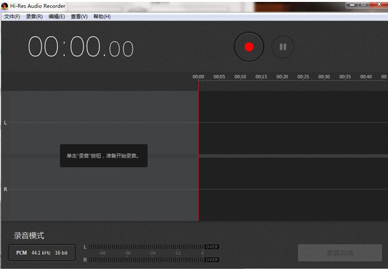Open the 查看(V) menu
Viewport: 388px width, 269px height.
pyautogui.click(x=79, y=17)
